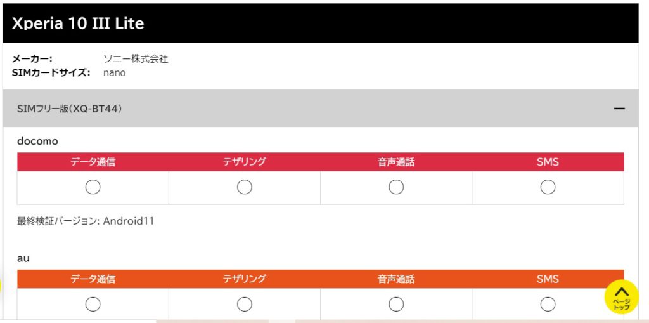Click the Xperia 10 III Lite heading

pyautogui.click(x=78, y=23)
